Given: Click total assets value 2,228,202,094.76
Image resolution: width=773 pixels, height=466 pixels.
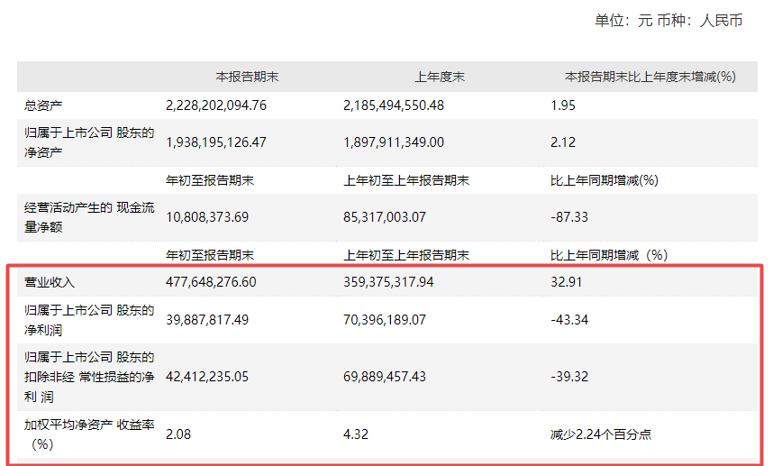Looking at the screenshot, I should [216, 105].
